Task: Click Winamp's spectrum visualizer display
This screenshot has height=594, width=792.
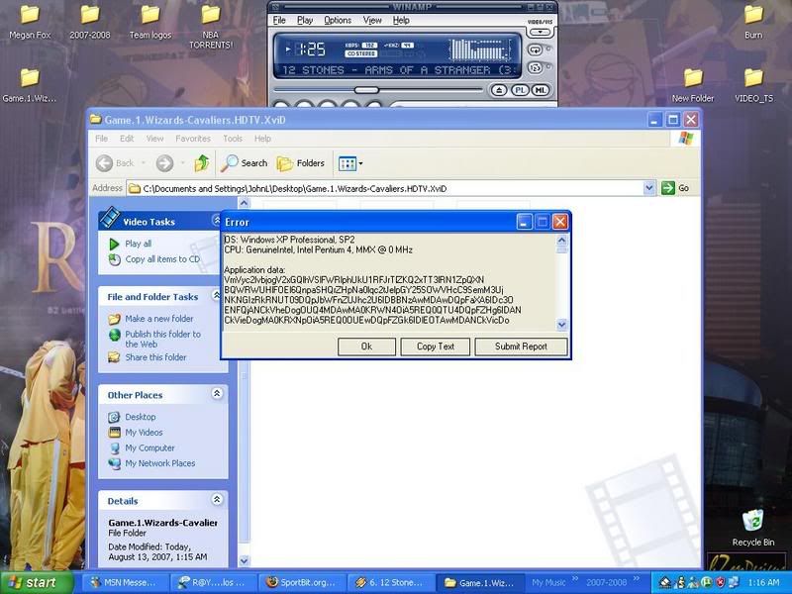Action: tap(480, 49)
